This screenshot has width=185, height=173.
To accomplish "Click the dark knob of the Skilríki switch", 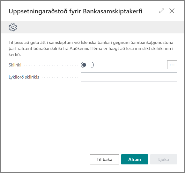I will pyautogui.click(x=84, y=65).
